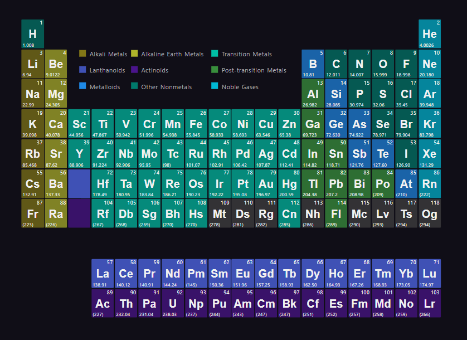Click the Astatine (At) tile
The height and width of the screenshot is (340, 467).
[x=406, y=184]
